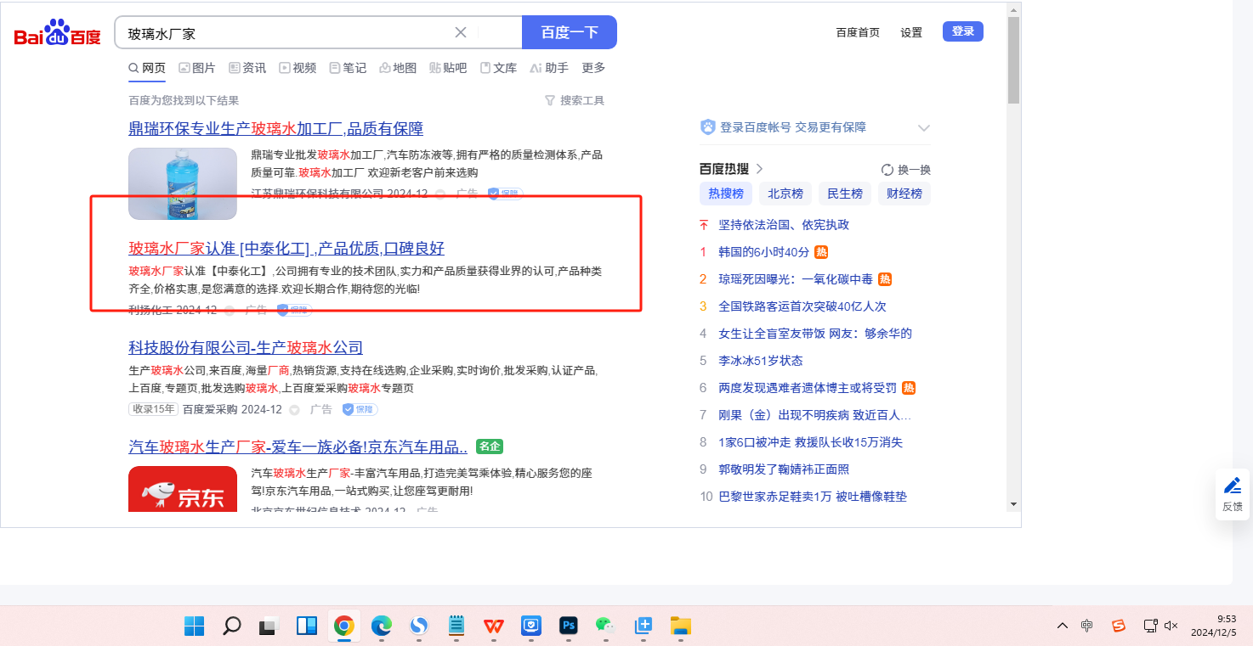Click the Sogou input method tray icon

click(1119, 626)
